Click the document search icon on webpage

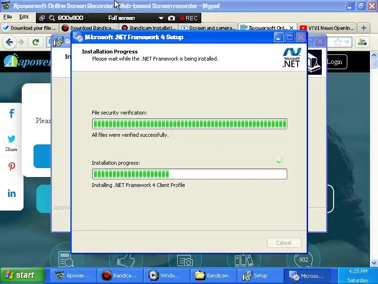click(x=66, y=259)
